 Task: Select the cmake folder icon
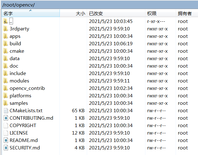click(x=6, y=51)
